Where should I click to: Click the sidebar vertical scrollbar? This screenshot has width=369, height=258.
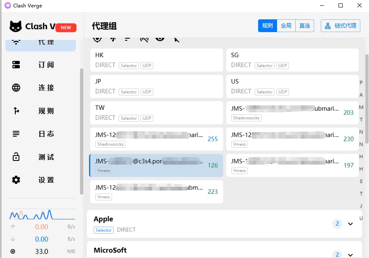[x=81, y=132]
